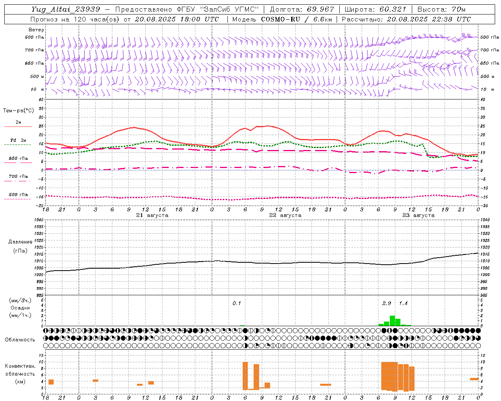Click the (гПа) unit label under Давление

coord(20,251)
